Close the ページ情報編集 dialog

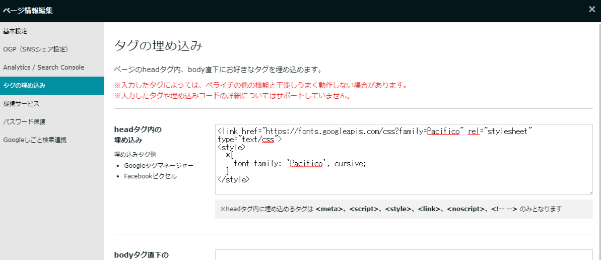592,9
